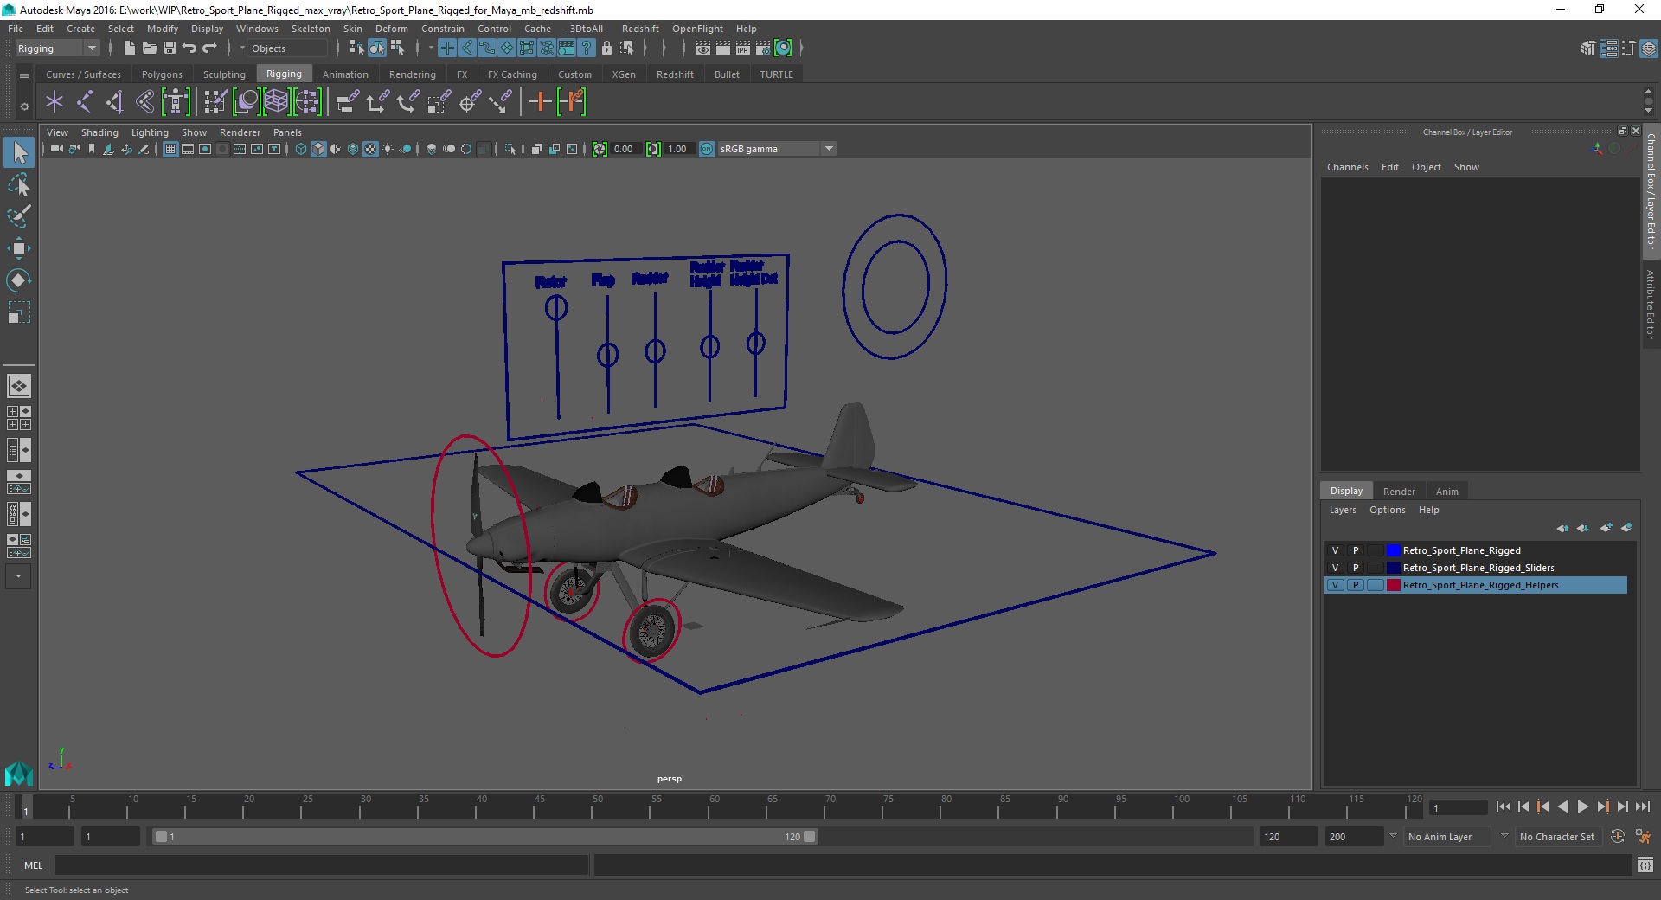
Task: Click the Save Scene icon
Action: (170, 48)
